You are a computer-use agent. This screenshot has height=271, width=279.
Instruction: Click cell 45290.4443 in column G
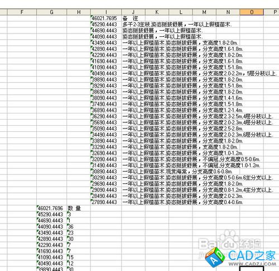click(x=51, y=215)
